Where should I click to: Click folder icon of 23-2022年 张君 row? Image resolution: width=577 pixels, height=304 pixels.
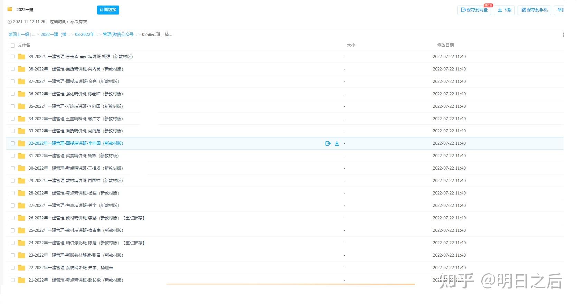point(21,255)
